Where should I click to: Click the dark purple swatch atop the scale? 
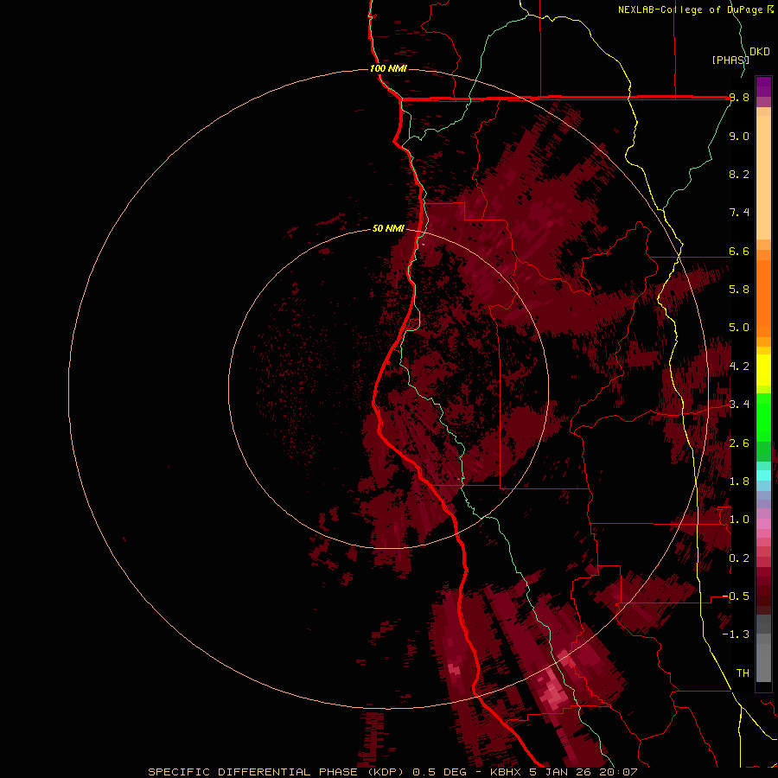(763, 82)
